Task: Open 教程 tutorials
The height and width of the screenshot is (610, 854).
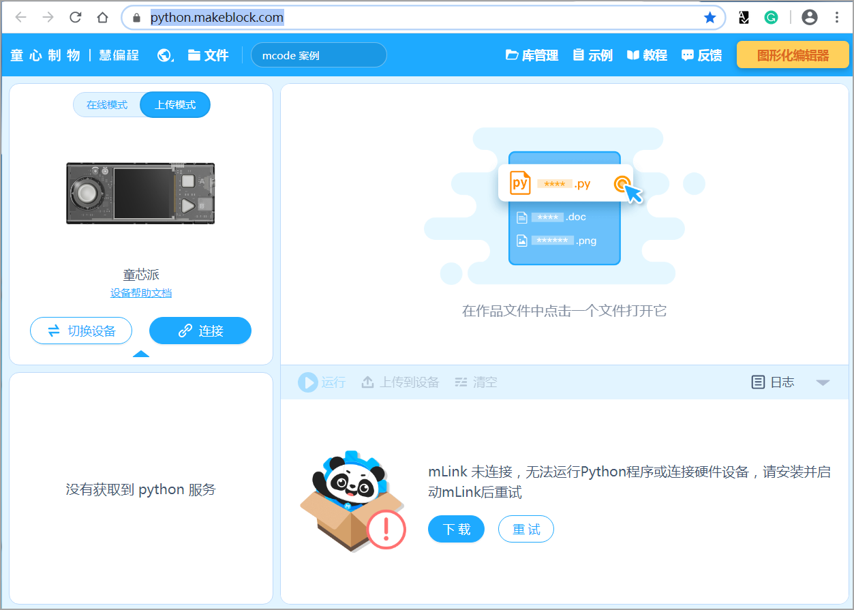Action: 647,55
